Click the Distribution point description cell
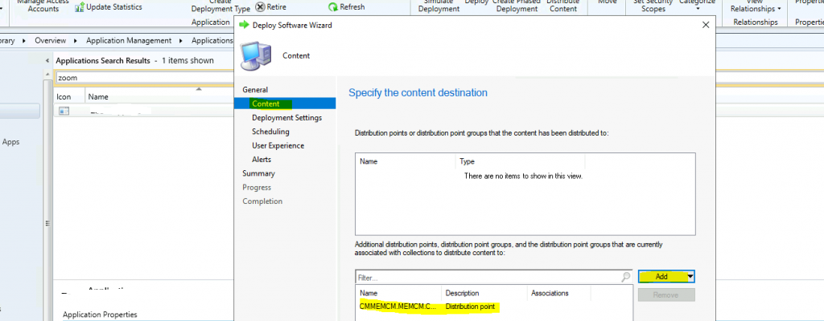Viewport: 824px width, 321px height. tap(470, 307)
